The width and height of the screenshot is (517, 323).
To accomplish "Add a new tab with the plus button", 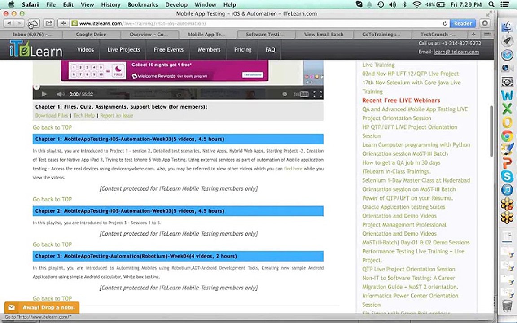I will (x=473, y=34).
